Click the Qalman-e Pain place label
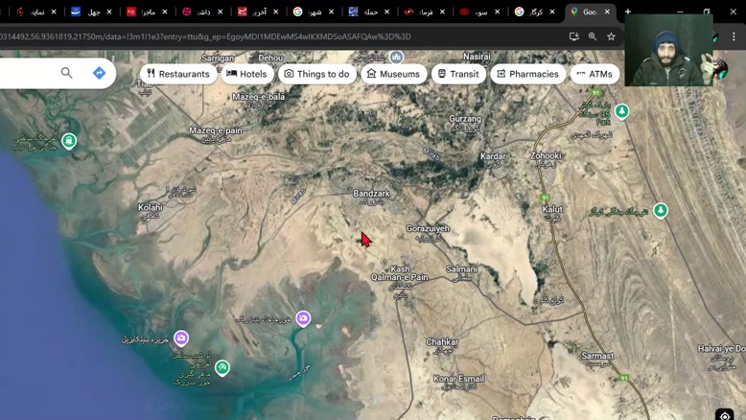Viewport: 746px width, 420px height. pyautogui.click(x=399, y=277)
